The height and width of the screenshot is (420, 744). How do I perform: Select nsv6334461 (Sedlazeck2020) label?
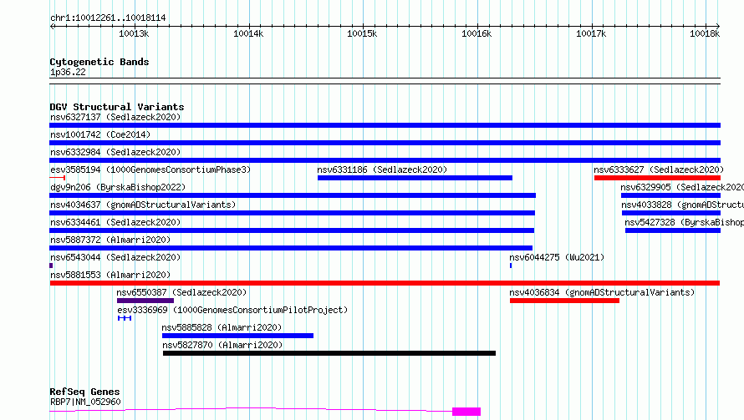115,222
